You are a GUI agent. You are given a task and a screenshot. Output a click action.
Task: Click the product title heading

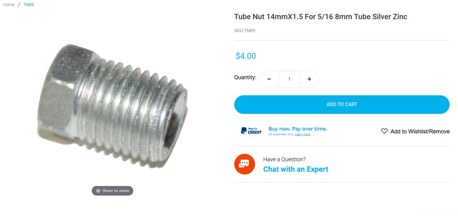tap(320, 16)
